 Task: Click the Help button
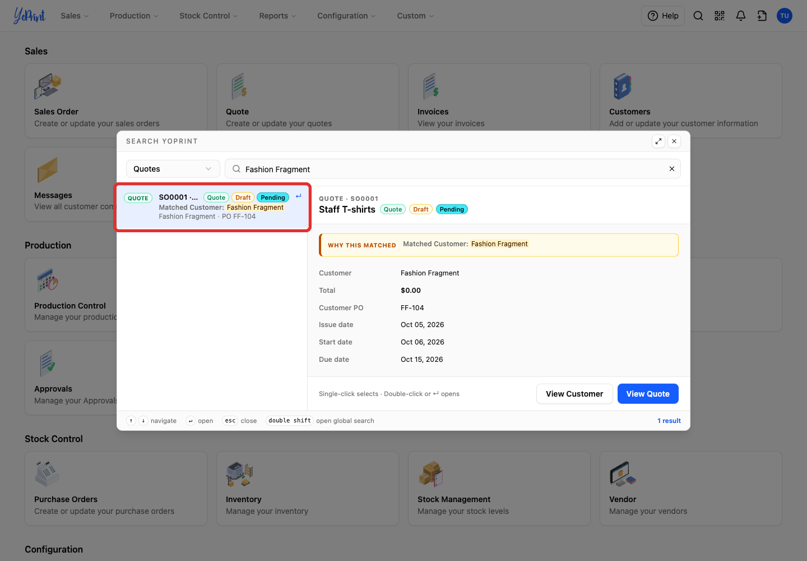[663, 16]
